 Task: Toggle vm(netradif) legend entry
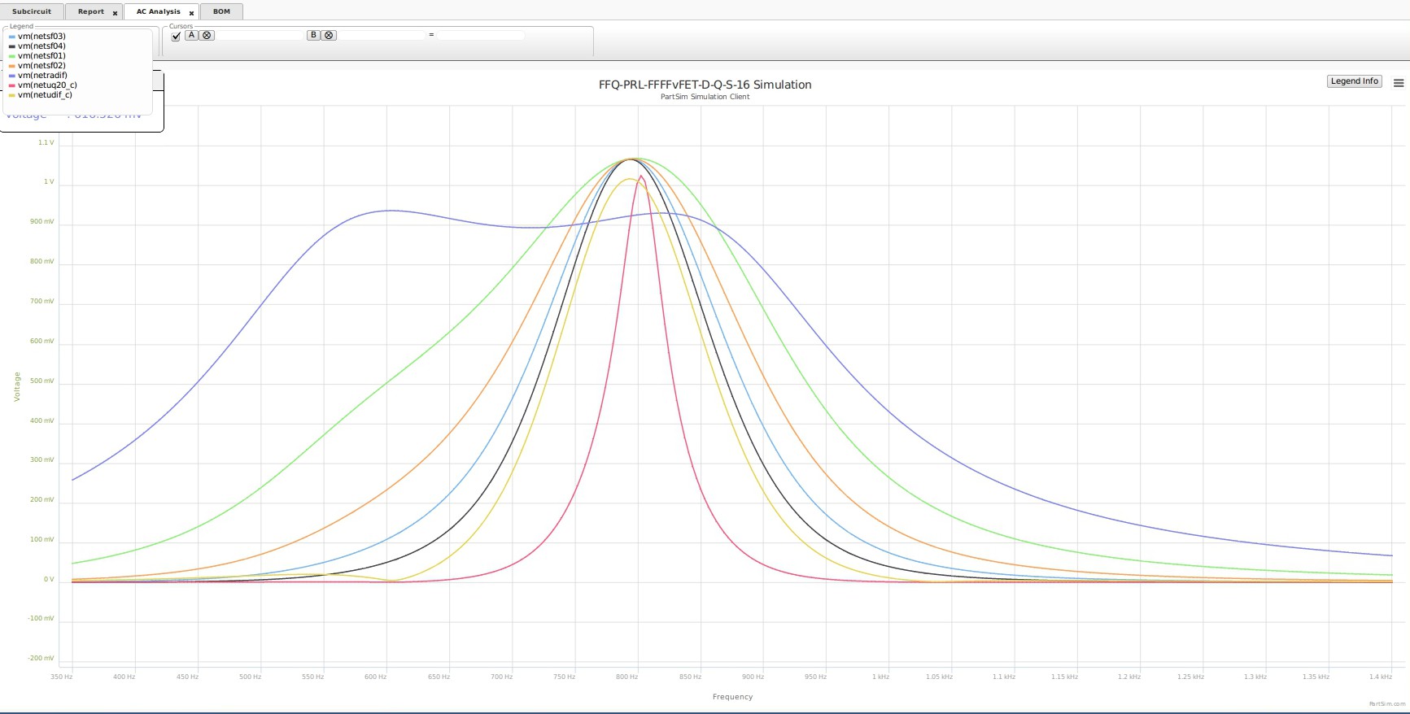click(x=37, y=76)
